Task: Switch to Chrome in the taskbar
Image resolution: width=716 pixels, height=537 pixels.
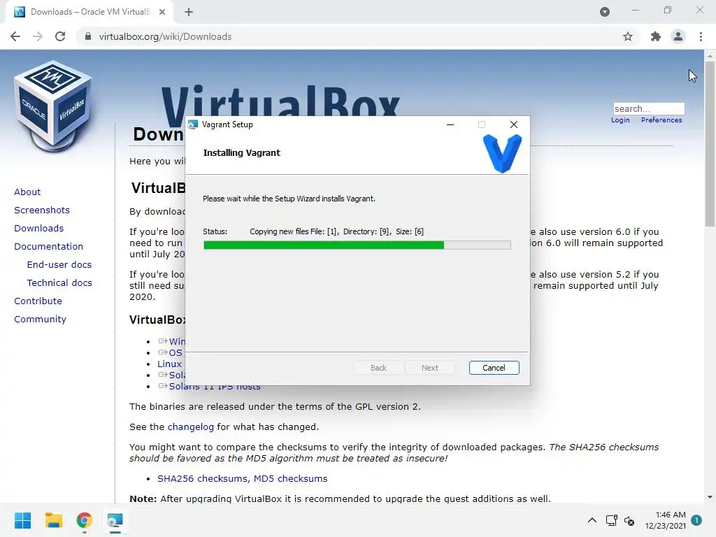Action: click(x=84, y=520)
